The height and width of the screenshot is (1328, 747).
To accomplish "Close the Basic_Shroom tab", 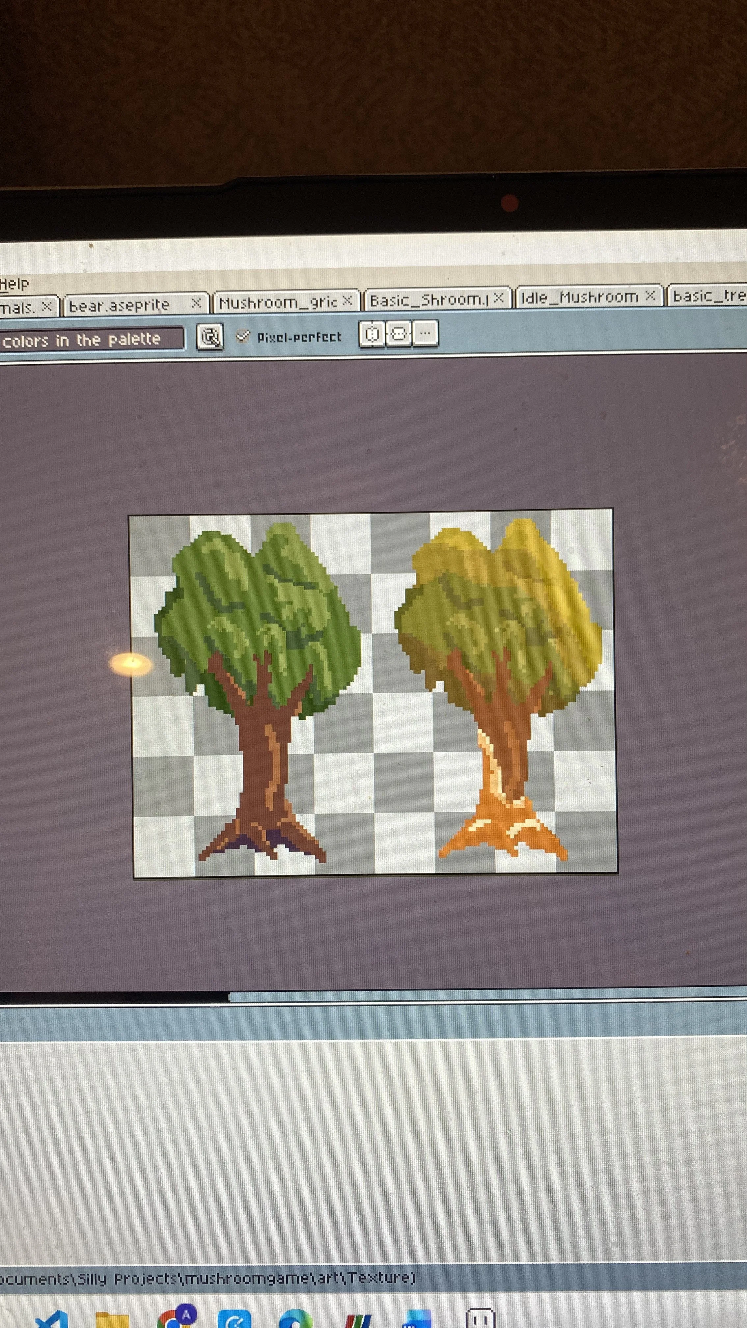I will 499,298.
